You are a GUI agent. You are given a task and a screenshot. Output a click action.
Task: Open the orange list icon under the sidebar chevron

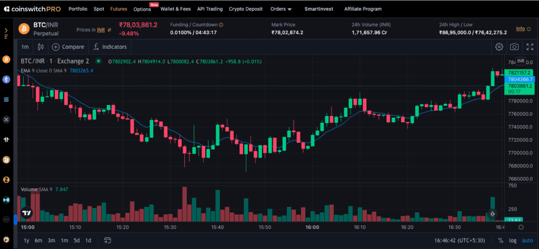[x=6, y=36]
